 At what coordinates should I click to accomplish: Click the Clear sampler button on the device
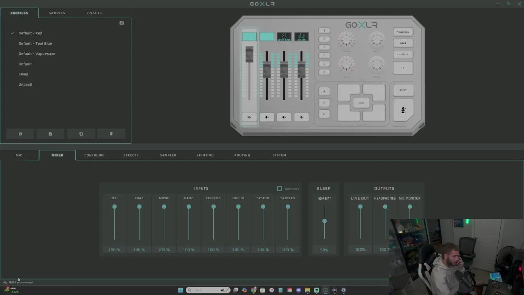point(361,103)
